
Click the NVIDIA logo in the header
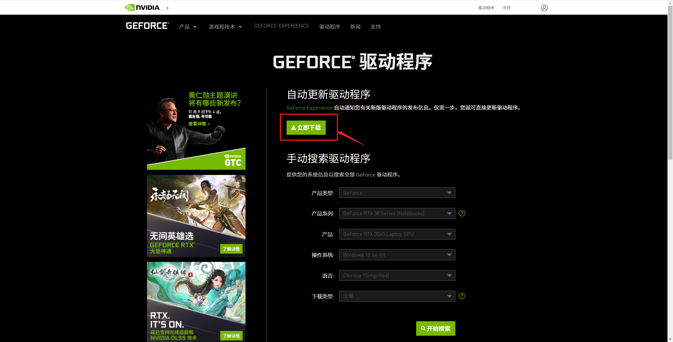coord(142,7)
